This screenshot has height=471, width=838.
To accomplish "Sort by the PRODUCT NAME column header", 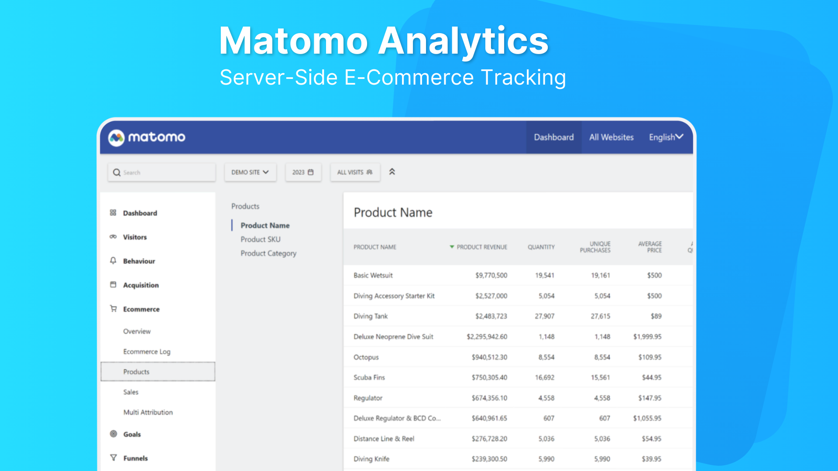I will pyautogui.click(x=375, y=247).
